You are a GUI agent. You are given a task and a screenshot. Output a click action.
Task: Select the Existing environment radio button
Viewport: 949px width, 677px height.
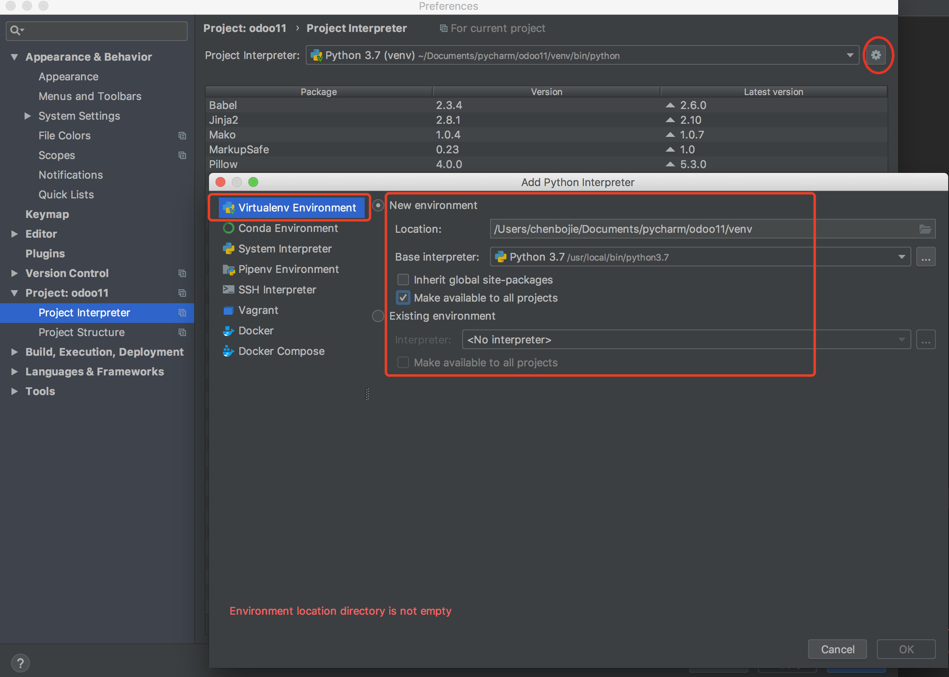click(378, 316)
